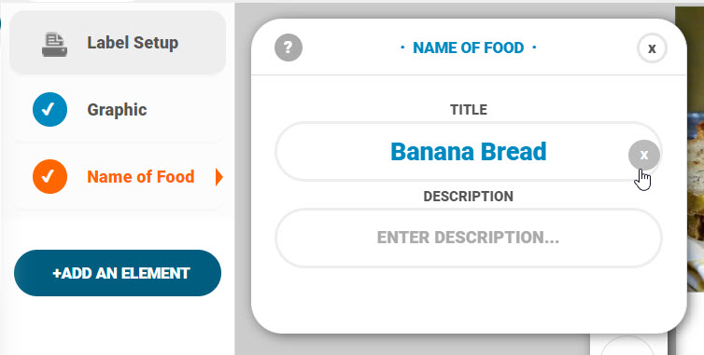Clear the title with the gray x icon

(644, 155)
